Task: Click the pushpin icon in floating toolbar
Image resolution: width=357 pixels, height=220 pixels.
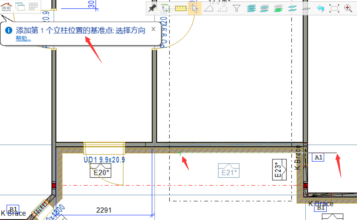Action: [152, 8]
